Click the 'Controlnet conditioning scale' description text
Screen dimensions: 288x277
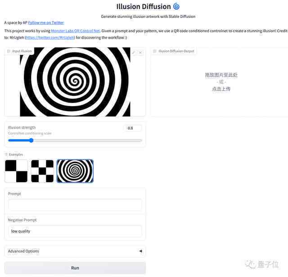coord(30,133)
